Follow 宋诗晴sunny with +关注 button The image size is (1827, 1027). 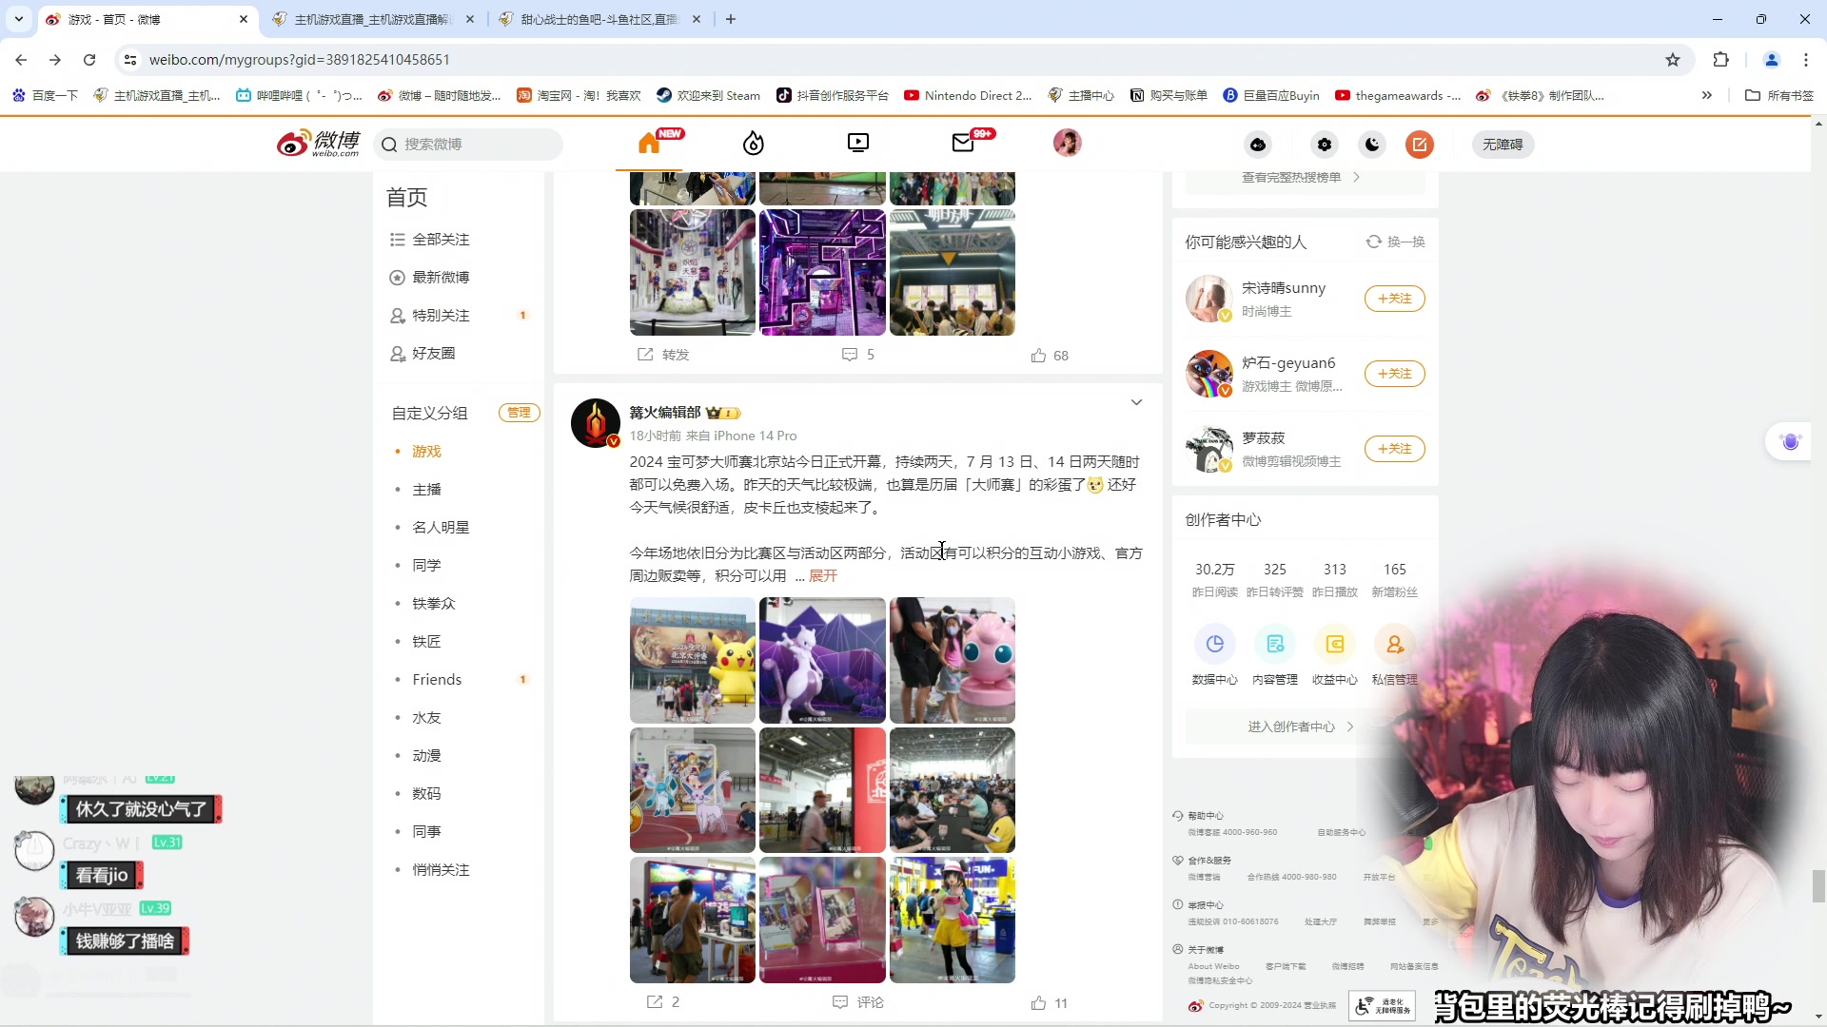point(1394,298)
